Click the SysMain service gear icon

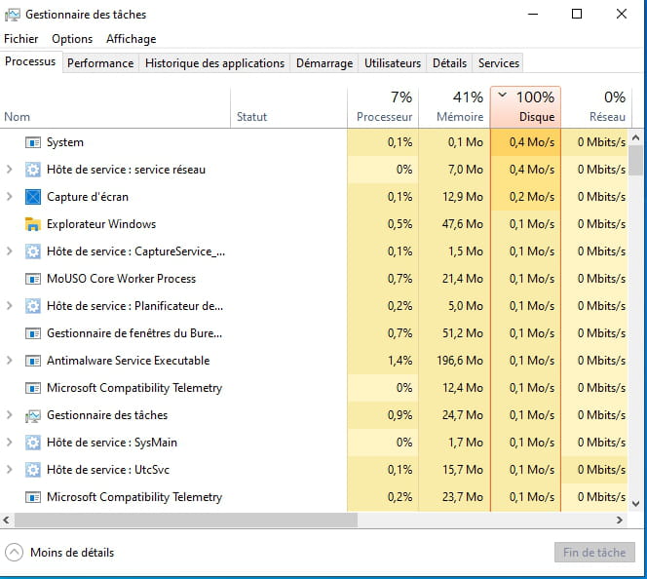pos(33,443)
